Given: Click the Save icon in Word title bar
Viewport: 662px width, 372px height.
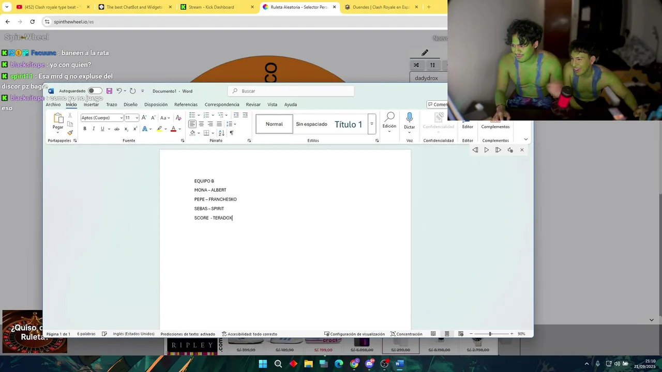Looking at the screenshot, I should 109,91.
